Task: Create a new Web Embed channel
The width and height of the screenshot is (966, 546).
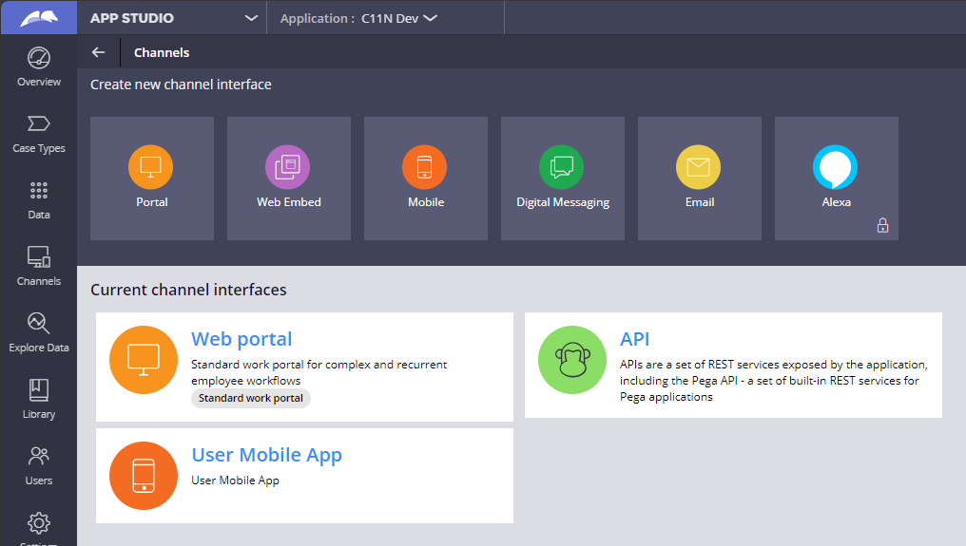Action: click(289, 179)
